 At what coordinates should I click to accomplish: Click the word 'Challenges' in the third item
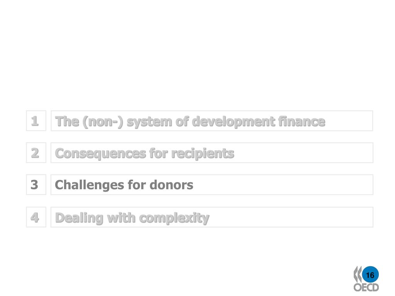pos(89,185)
